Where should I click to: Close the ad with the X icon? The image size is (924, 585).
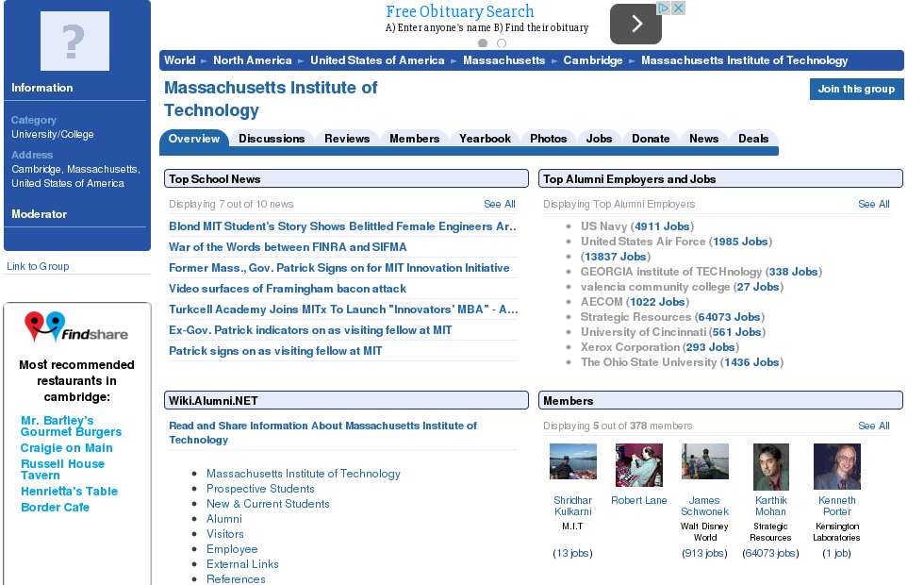678,8
